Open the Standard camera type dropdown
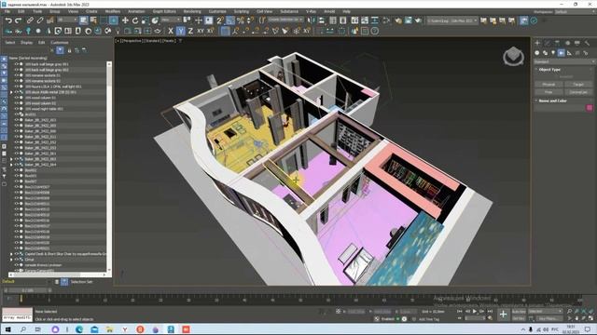Image resolution: width=597 pixels, height=335 pixels. point(564,61)
